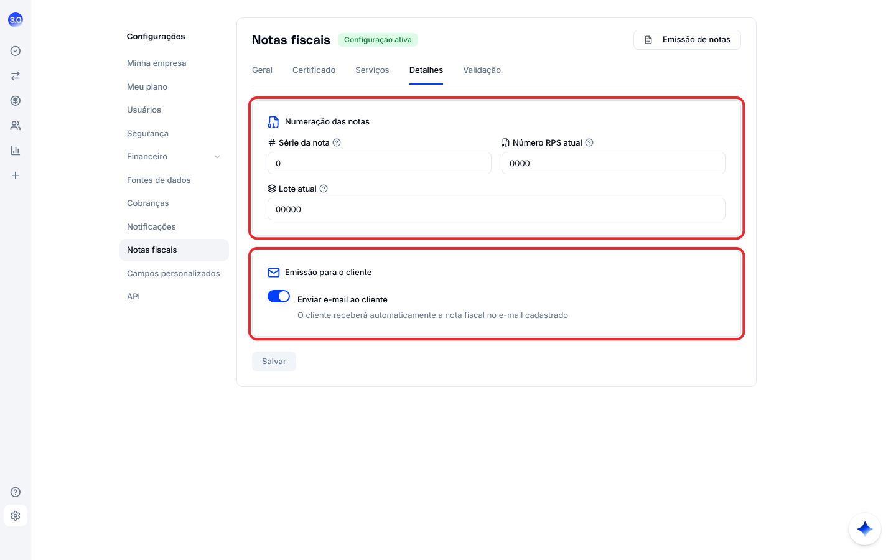The image size is (896, 560).
Task: Click help icon next to Número RPS atual
Action: [x=589, y=142]
